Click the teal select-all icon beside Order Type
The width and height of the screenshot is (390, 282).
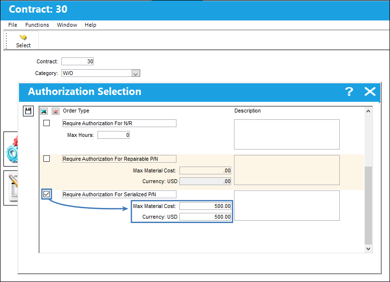click(44, 112)
